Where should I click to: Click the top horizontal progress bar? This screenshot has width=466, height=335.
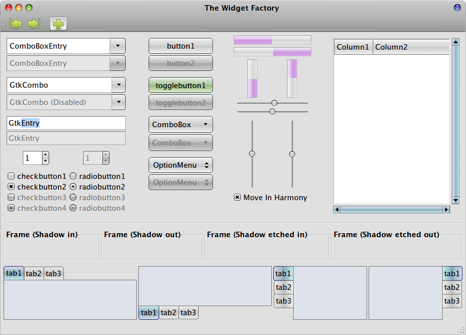pos(272,40)
